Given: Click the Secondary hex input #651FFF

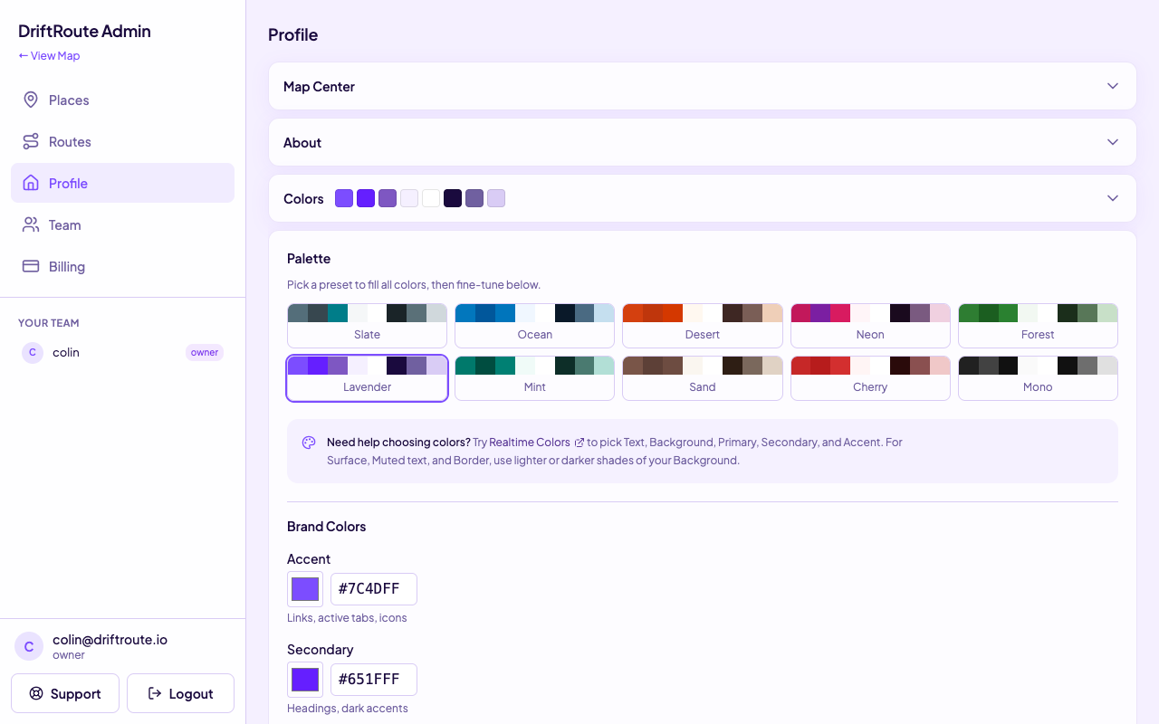Looking at the screenshot, I should click(x=374, y=680).
